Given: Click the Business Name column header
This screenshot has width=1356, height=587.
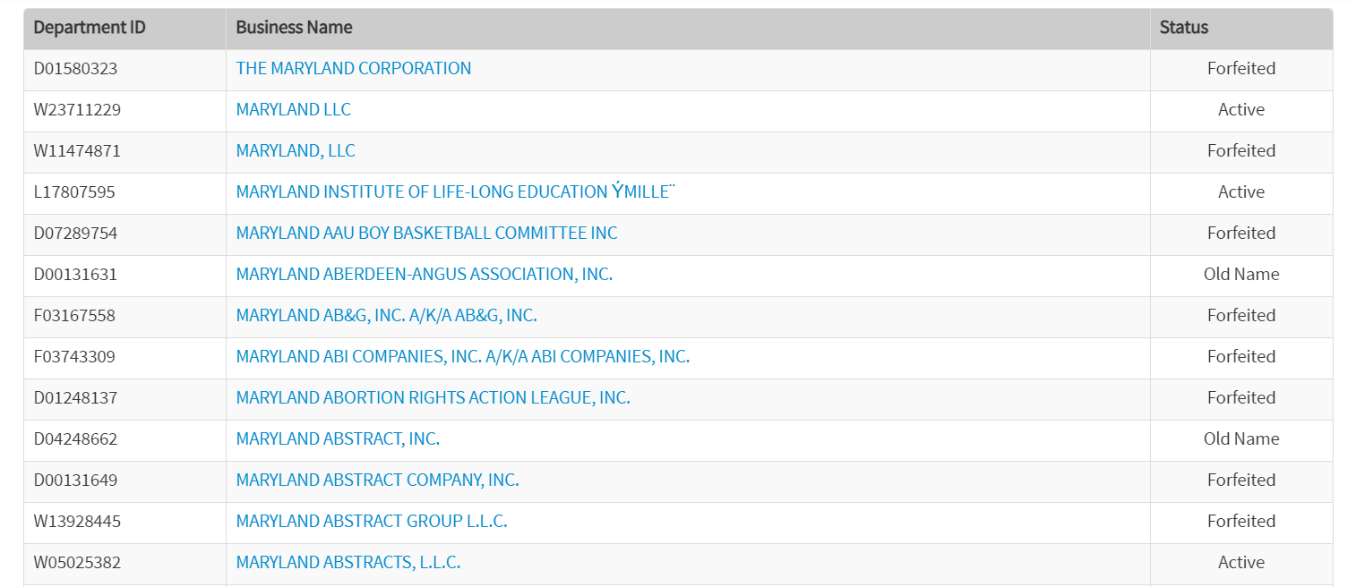Looking at the screenshot, I should click(x=294, y=28).
